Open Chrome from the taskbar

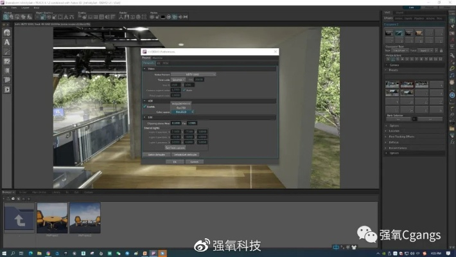pos(48,254)
